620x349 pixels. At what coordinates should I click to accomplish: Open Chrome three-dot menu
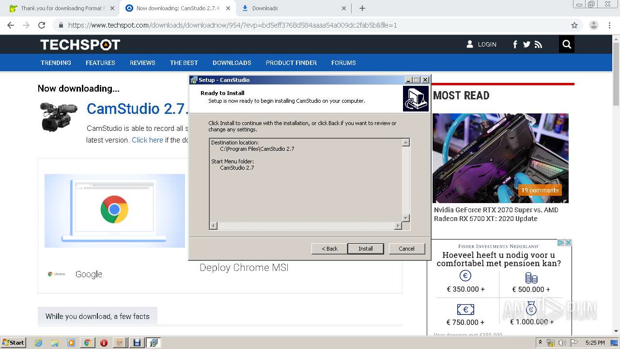610,25
